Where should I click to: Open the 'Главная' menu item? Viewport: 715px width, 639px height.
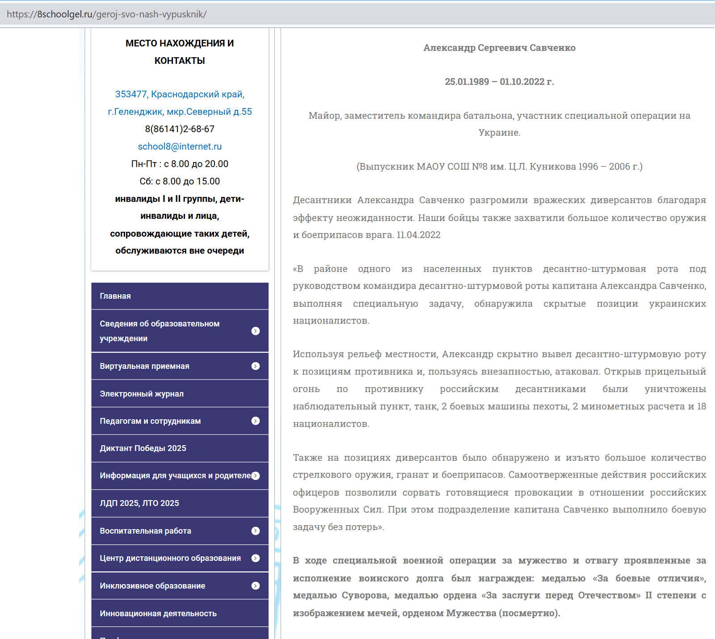point(180,296)
